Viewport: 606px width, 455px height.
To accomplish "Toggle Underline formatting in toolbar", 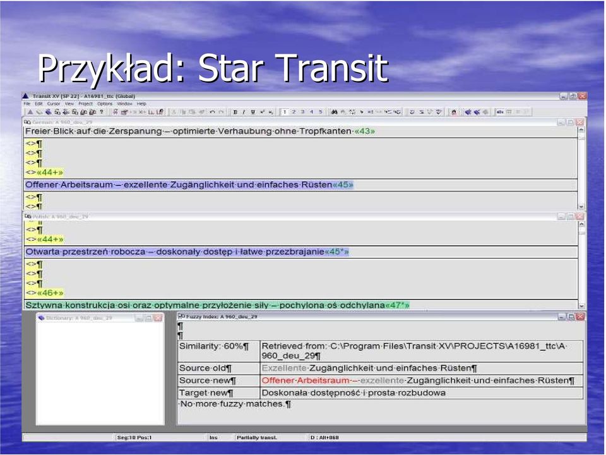I will pos(252,112).
